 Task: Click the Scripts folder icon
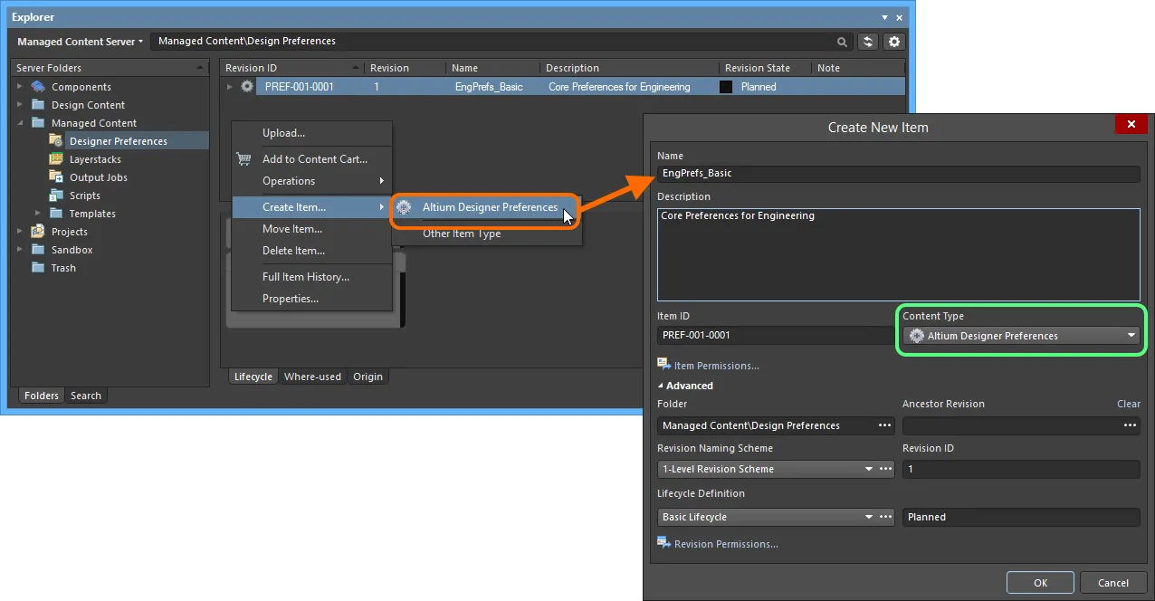[56, 196]
